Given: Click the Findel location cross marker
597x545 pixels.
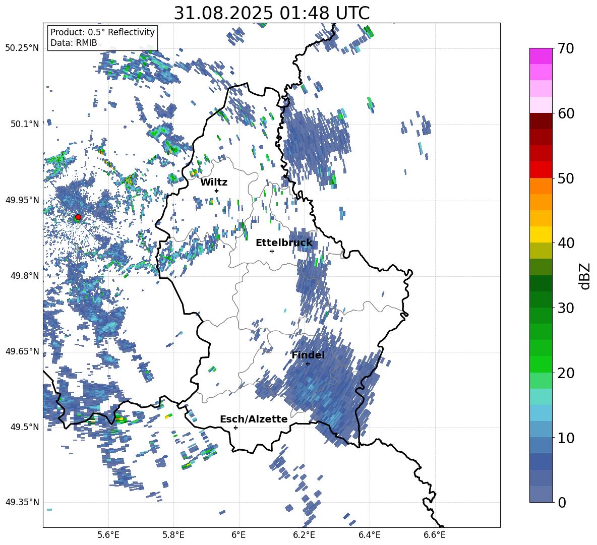Looking at the screenshot, I should click(308, 364).
